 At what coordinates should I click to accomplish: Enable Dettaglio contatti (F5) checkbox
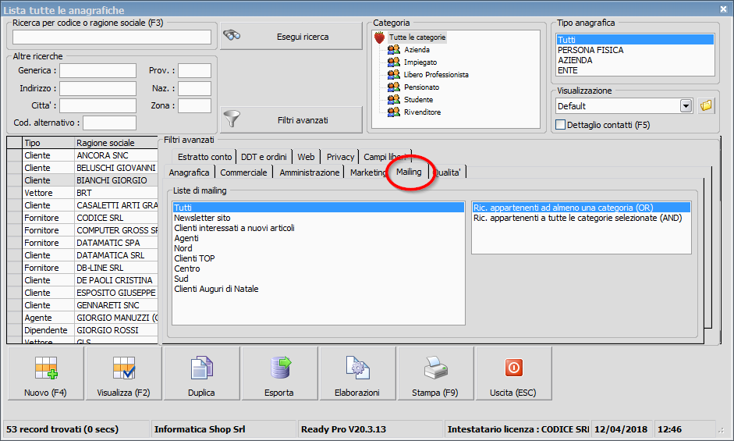(x=560, y=125)
